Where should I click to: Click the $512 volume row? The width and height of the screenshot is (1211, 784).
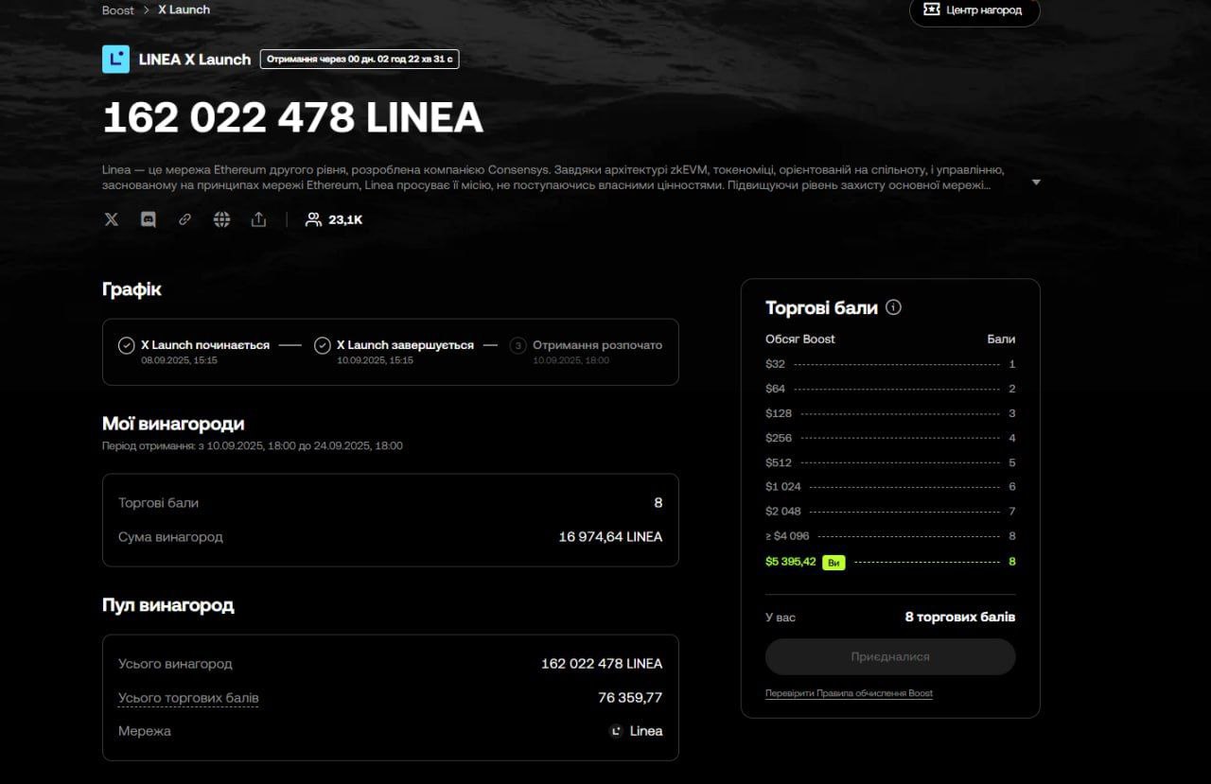pos(890,462)
